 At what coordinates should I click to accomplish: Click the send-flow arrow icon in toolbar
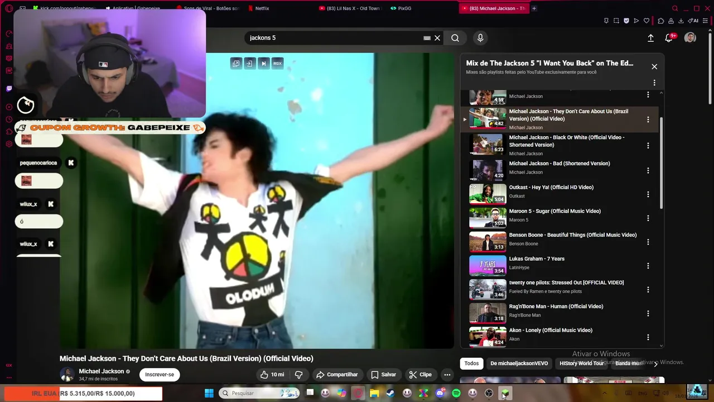click(636, 21)
